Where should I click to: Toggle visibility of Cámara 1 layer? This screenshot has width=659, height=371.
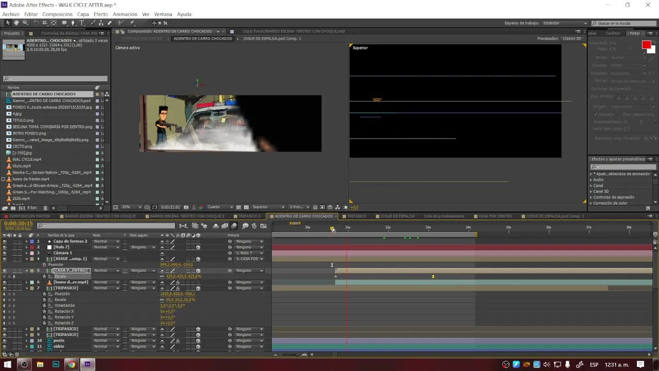(5, 253)
